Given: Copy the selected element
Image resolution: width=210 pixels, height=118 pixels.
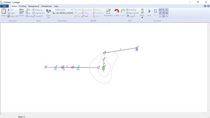Looking at the screenshot, I should point(11,13).
